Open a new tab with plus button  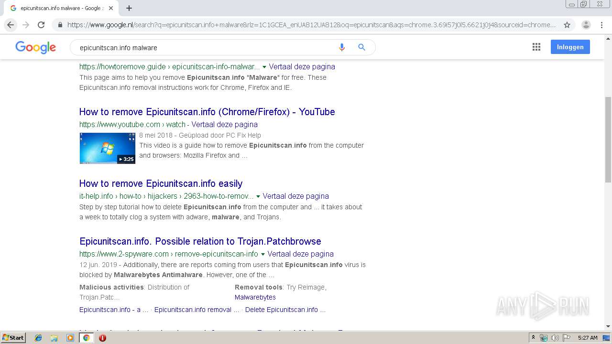[x=129, y=8]
